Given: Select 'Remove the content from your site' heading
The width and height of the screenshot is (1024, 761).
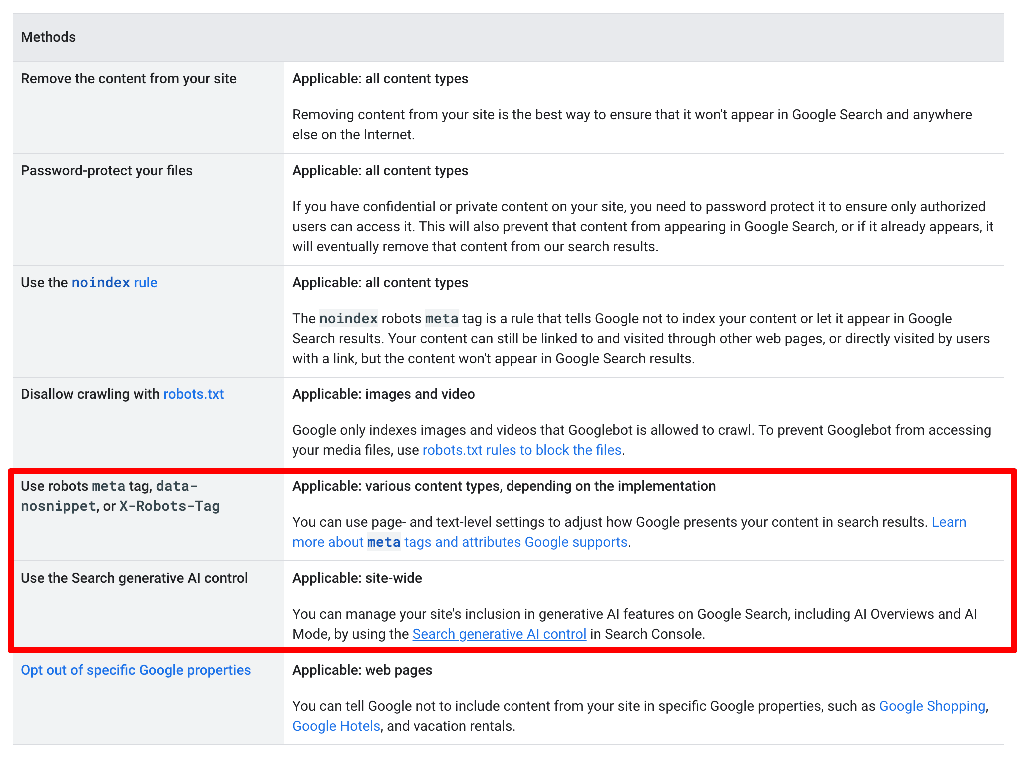Looking at the screenshot, I should click(129, 79).
